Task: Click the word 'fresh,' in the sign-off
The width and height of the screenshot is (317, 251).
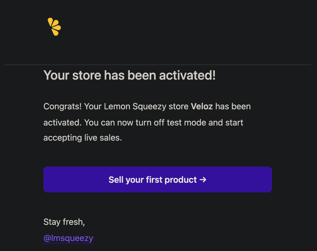Action: tap(74, 222)
